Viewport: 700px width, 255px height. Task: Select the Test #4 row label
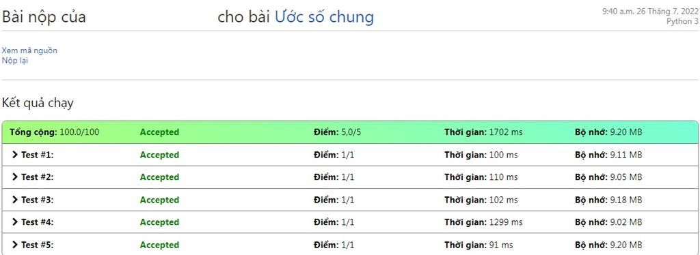click(x=38, y=222)
